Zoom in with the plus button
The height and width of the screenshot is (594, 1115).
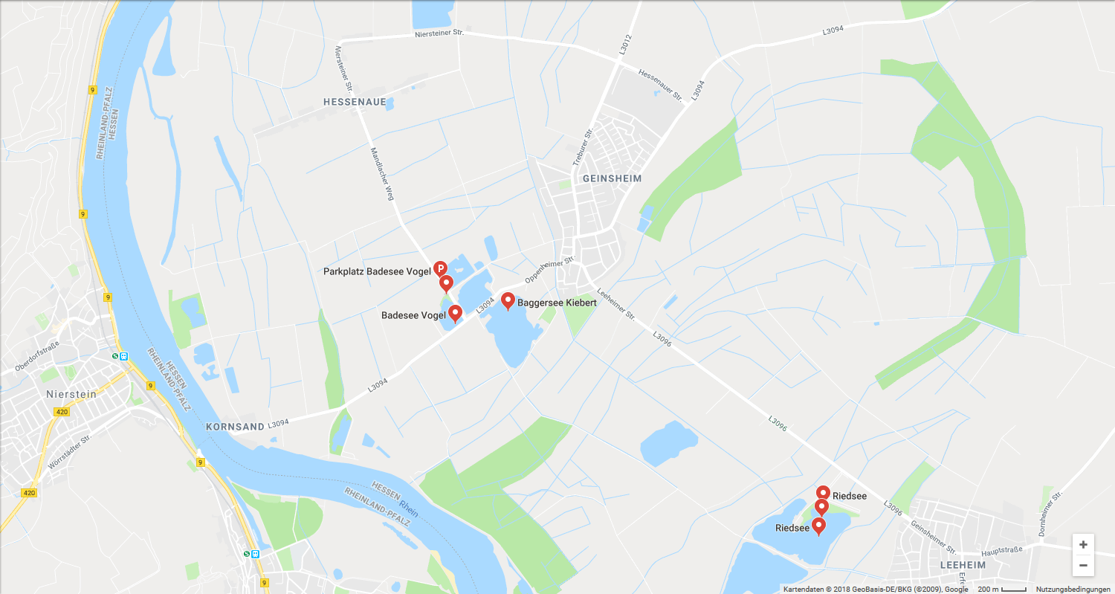[x=1083, y=544]
